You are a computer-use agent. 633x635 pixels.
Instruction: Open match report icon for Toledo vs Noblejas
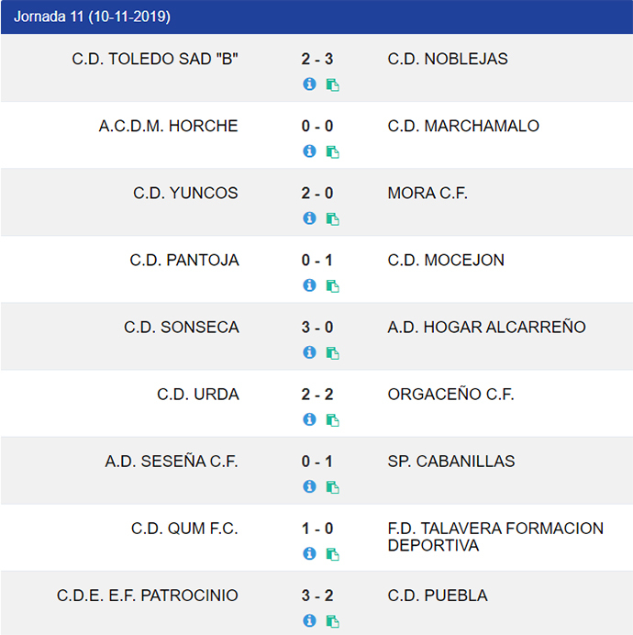coord(332,84)
